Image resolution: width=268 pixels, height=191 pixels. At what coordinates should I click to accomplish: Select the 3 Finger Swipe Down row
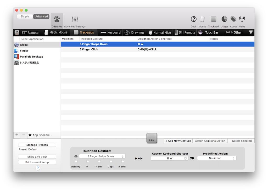tap(158, 44)
